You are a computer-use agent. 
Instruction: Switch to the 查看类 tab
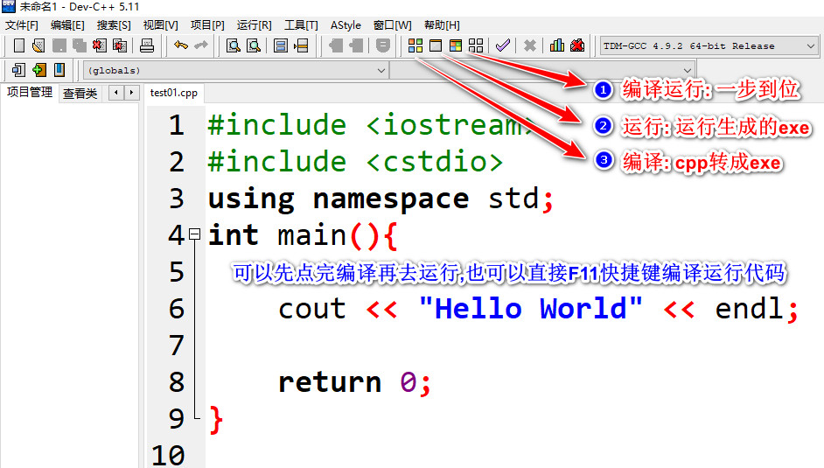[80, 94]
